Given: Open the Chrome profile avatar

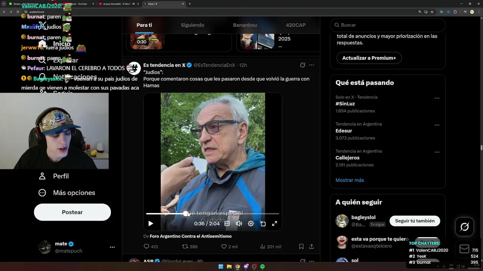Looking at the screenshot, I should tap(472, 12).
